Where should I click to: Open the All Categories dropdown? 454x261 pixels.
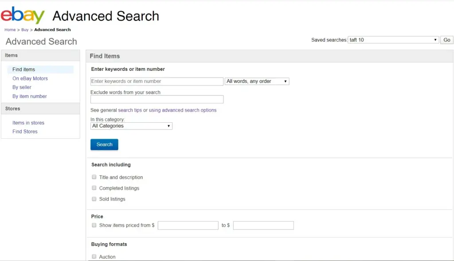pyautogui.click(x=131, y=126)
